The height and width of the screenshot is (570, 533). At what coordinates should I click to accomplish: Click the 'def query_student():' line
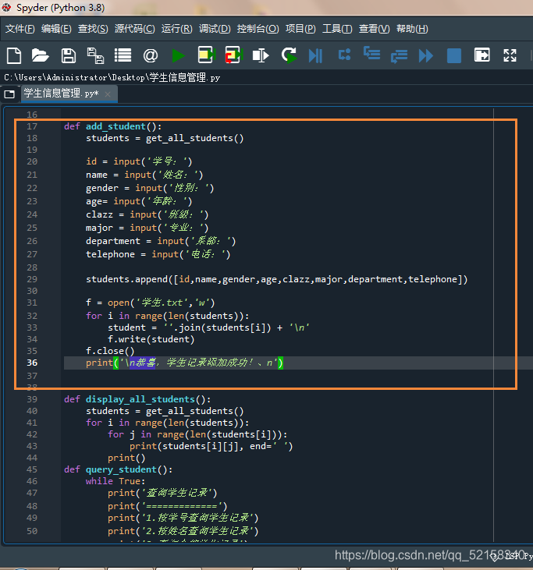coord(119,469)
